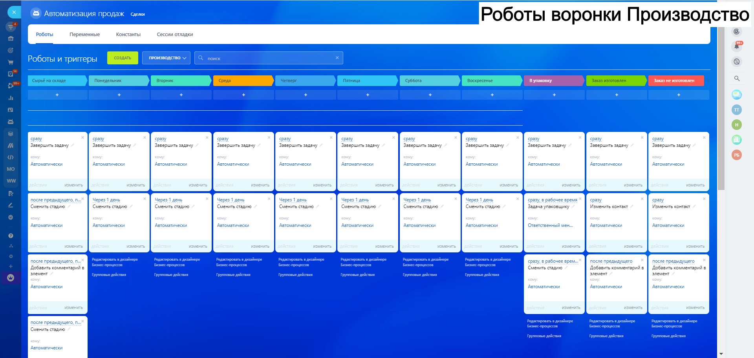754x358 pixels.
Task: Open the contact card icon in left sidebar
Action: 11,110
